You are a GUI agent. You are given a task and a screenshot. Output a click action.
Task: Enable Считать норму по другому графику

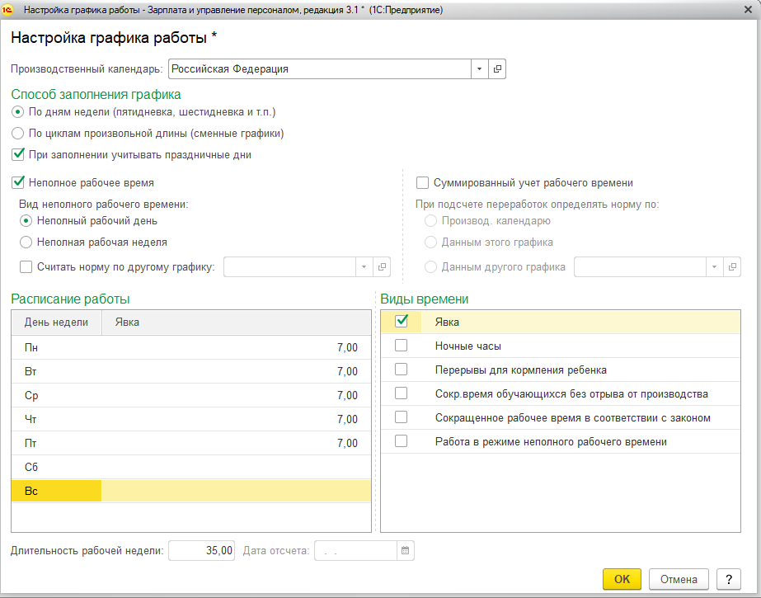[x=26, y=266]
